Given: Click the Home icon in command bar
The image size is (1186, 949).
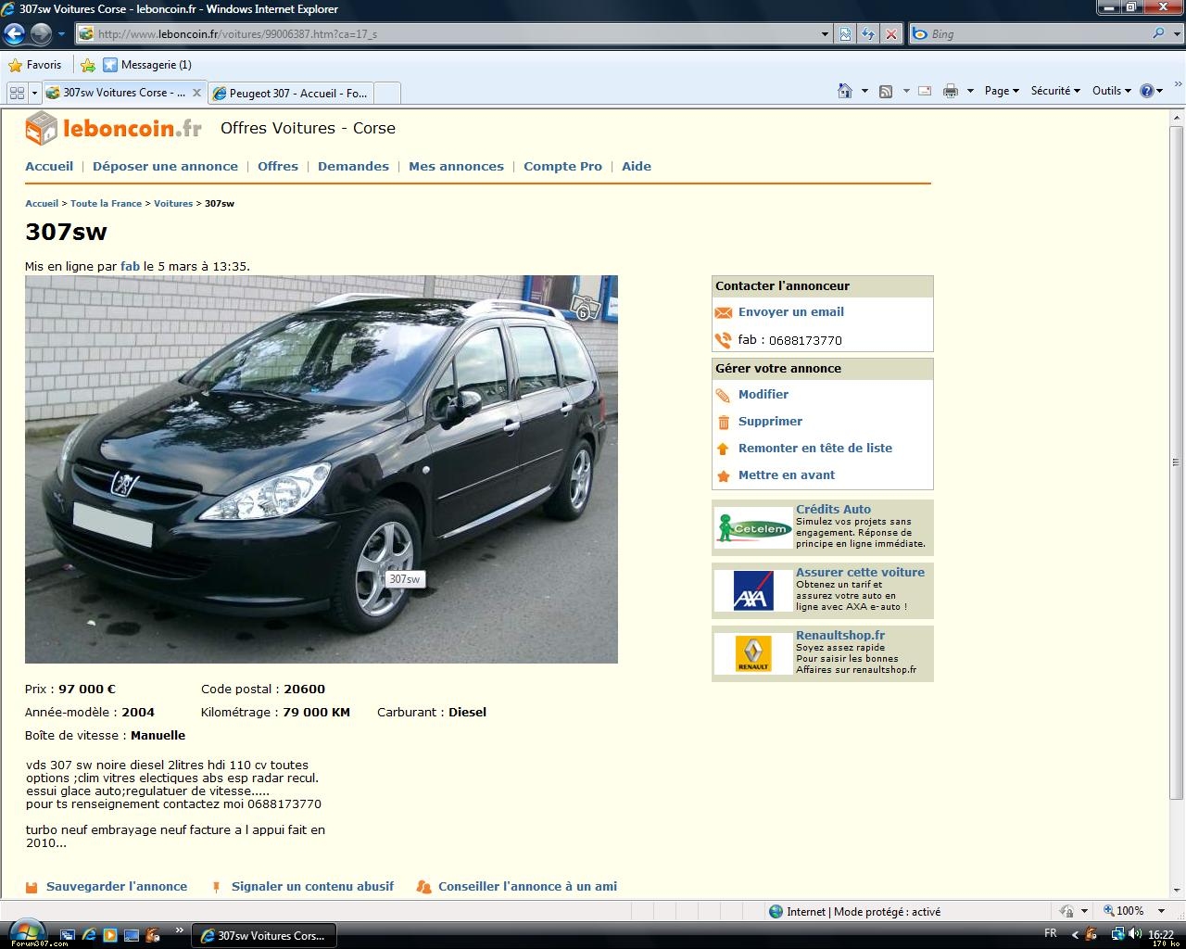Looking at the screenshot, I should click(845, 91).
